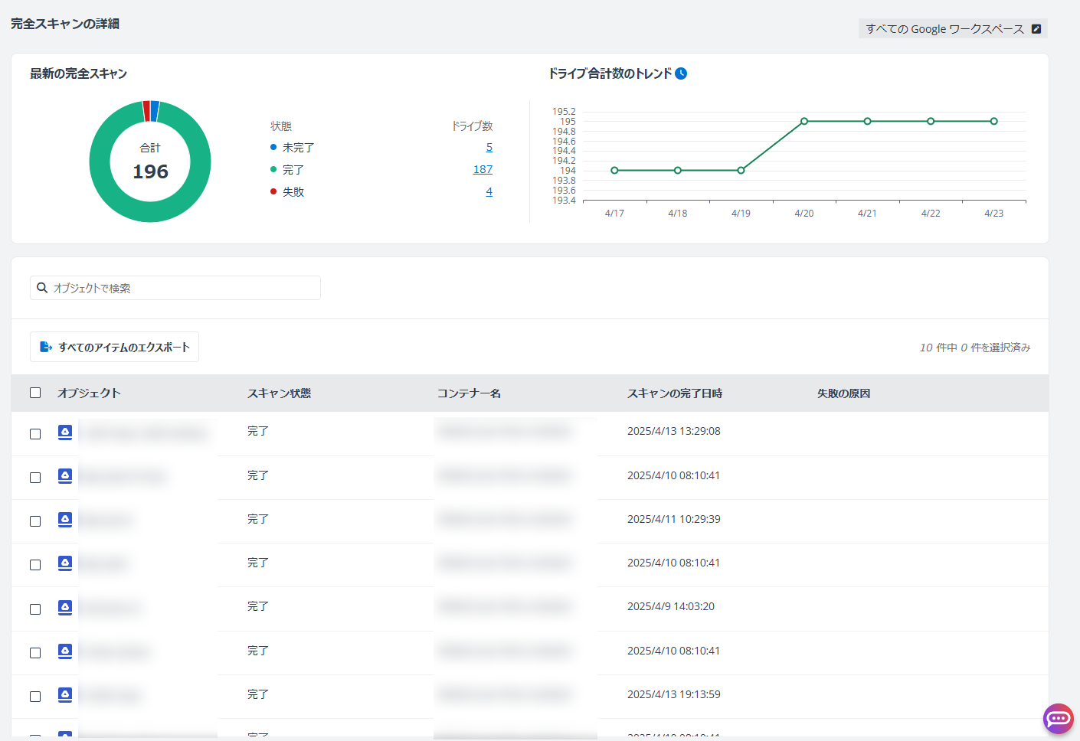
Task: Open the 失敗 drive count link 4
Action: pos(489,191)
